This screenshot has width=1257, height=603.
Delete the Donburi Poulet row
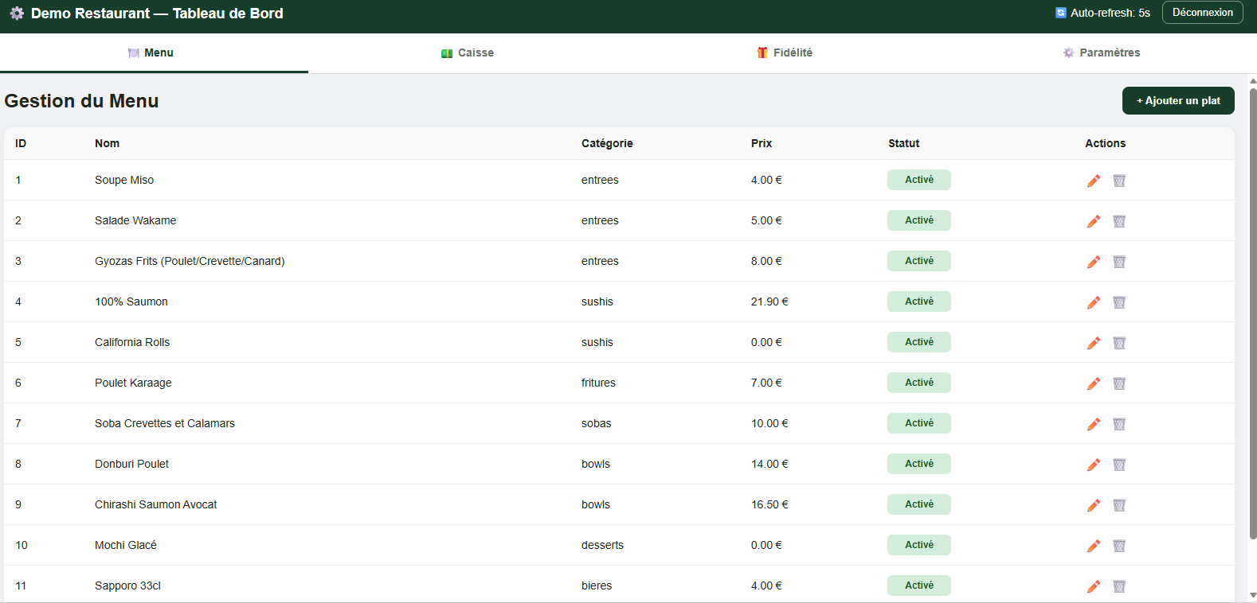click(1119, 465)
